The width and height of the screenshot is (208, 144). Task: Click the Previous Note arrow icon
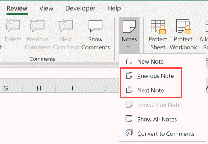[129, 75]
